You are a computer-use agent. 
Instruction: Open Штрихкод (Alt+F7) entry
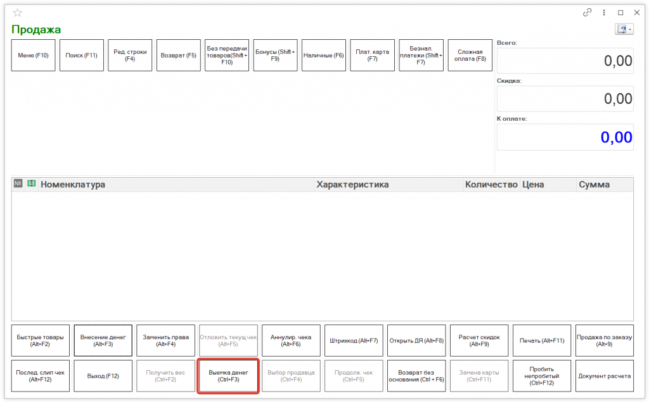(354, 341)
